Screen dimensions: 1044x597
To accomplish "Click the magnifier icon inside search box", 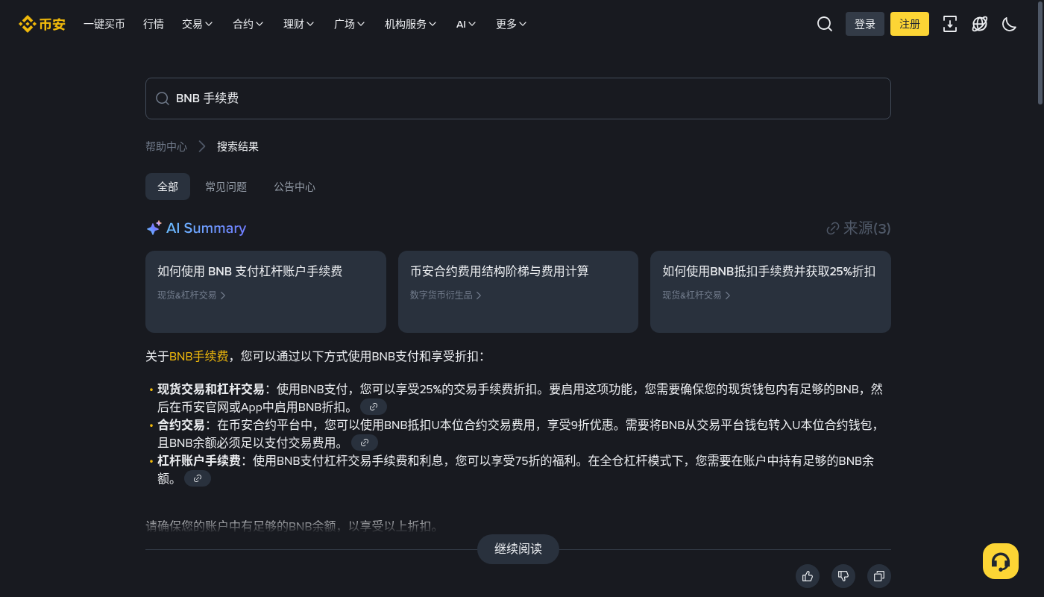I will pyautogui.click(x=162, y=99).
